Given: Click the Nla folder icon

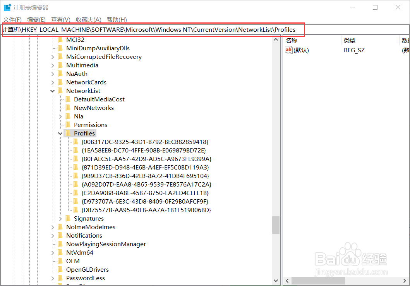Looking at the screenshot, I should coord(68,116).
